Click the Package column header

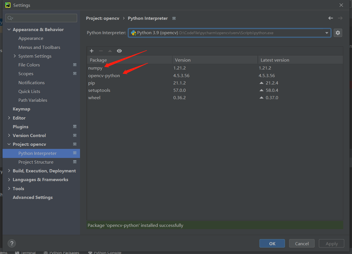pos(129,60)
